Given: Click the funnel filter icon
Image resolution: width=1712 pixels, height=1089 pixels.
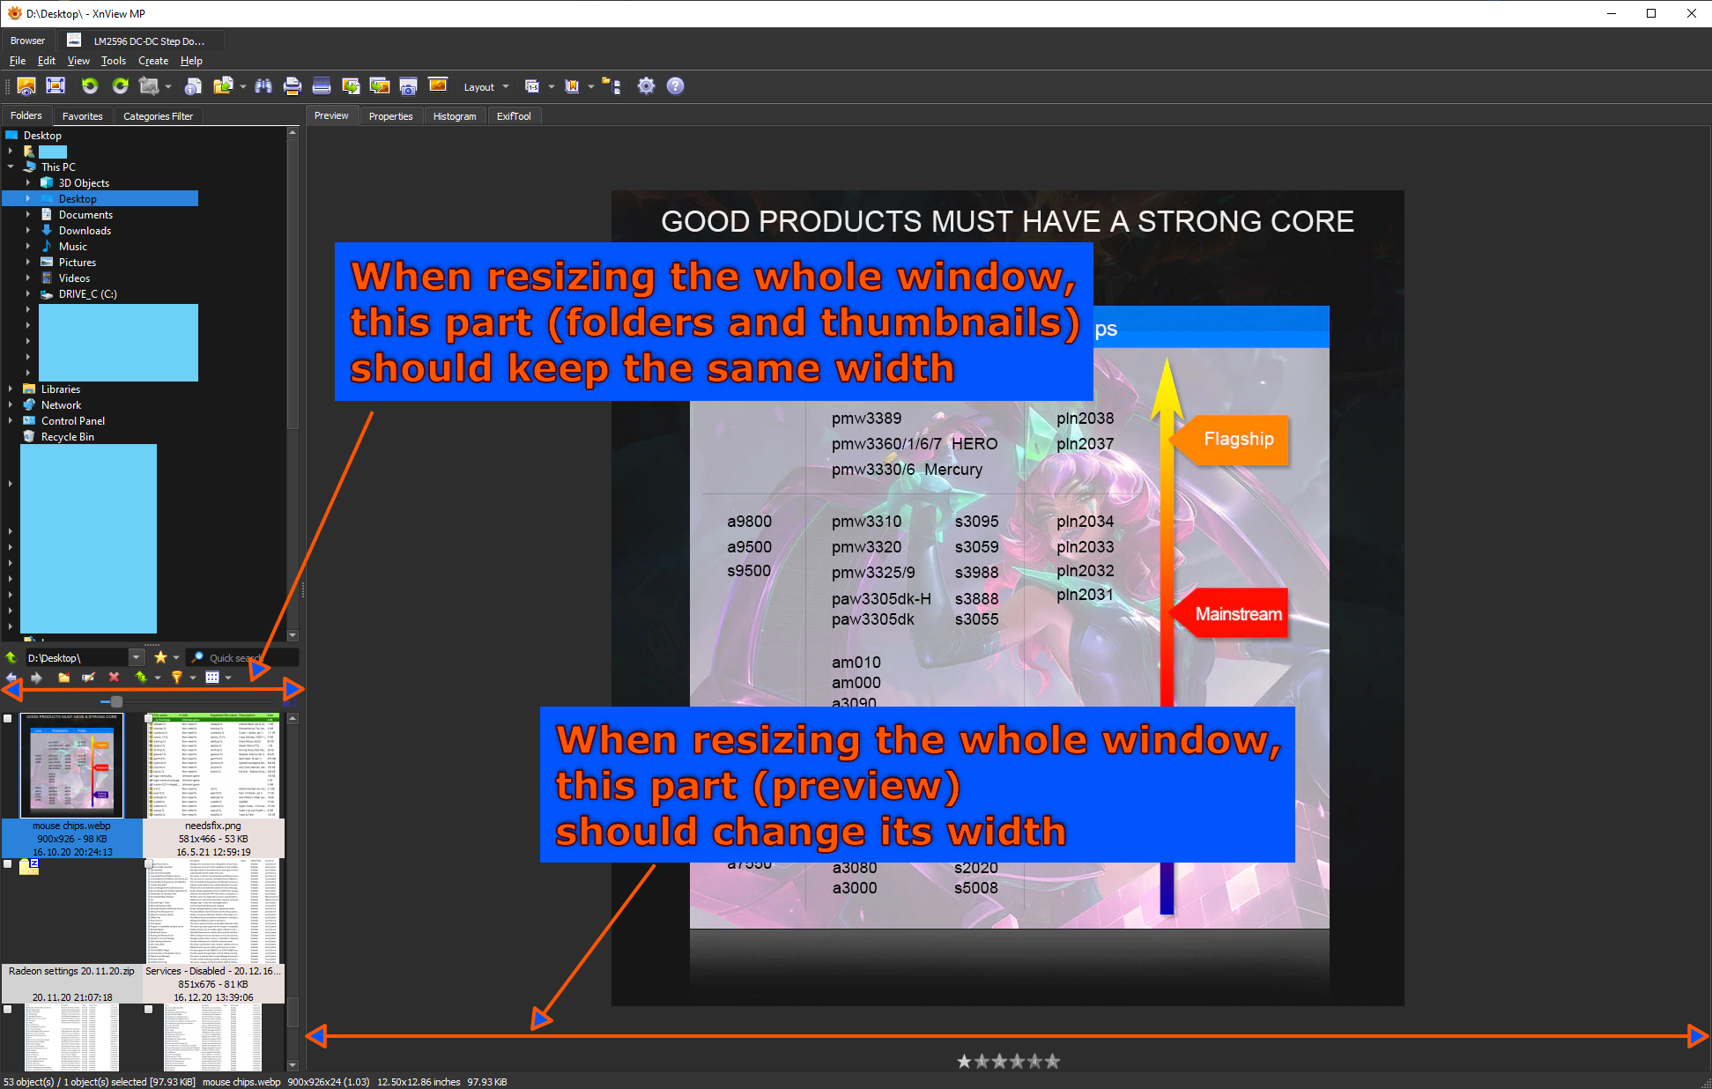Looking at the screenshot, I should pos(176,678).
